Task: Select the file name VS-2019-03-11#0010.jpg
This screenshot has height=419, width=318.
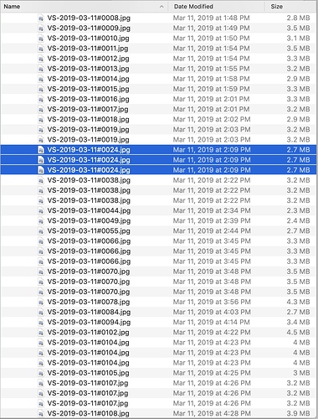Action: pos(88,39)
